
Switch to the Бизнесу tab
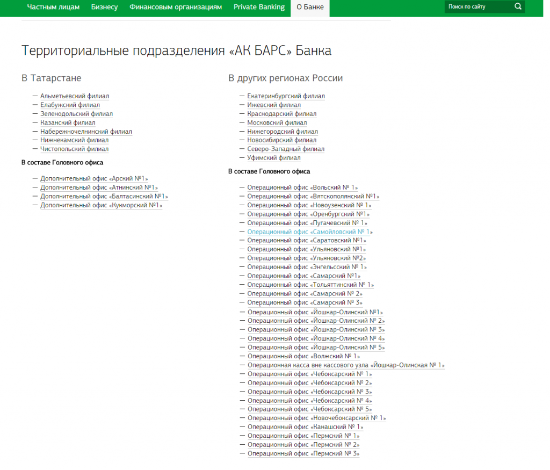104,7
